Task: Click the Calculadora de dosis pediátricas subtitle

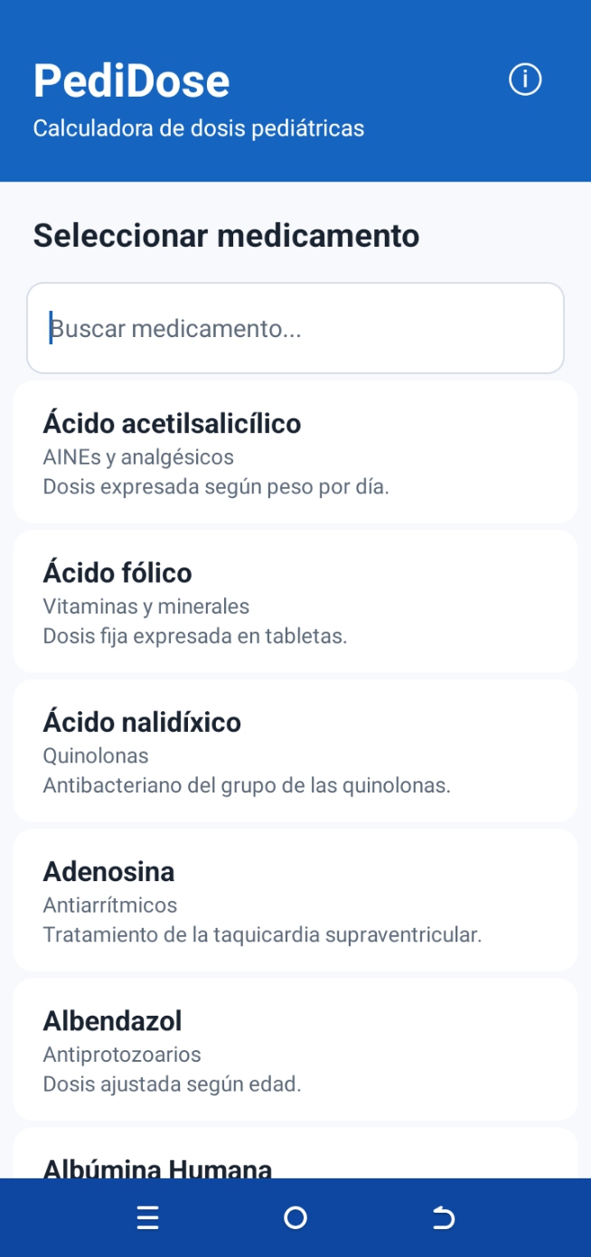Action: tap(199, 128)
